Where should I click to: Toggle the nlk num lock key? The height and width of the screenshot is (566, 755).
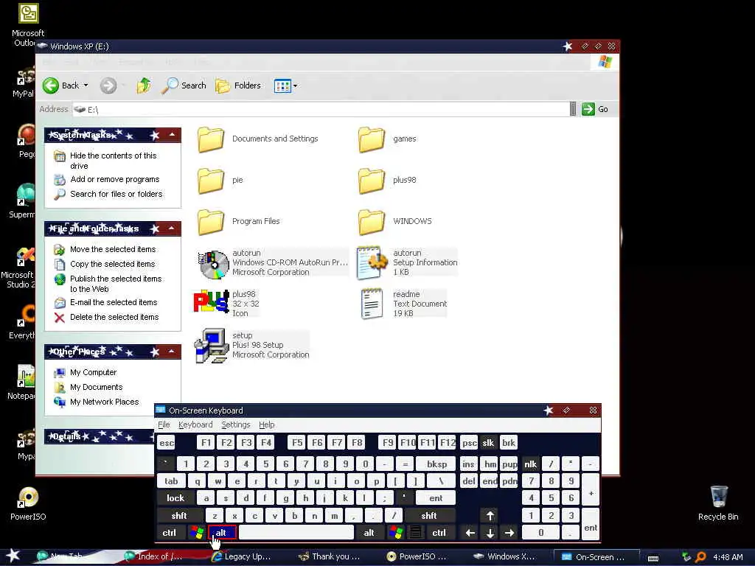point(530,464)
